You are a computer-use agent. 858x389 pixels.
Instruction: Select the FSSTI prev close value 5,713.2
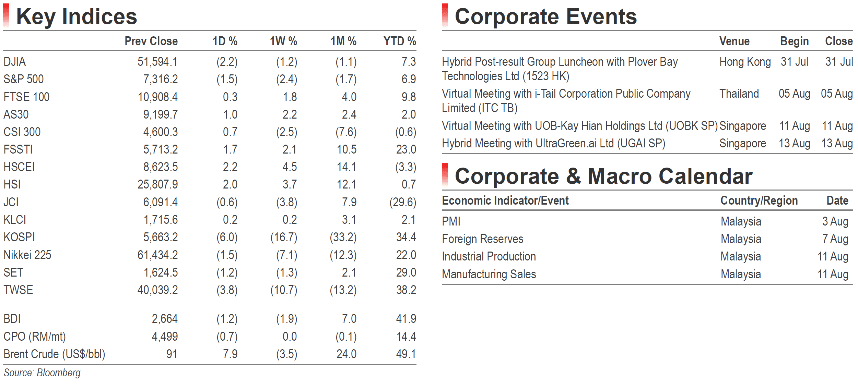point(161,149)
